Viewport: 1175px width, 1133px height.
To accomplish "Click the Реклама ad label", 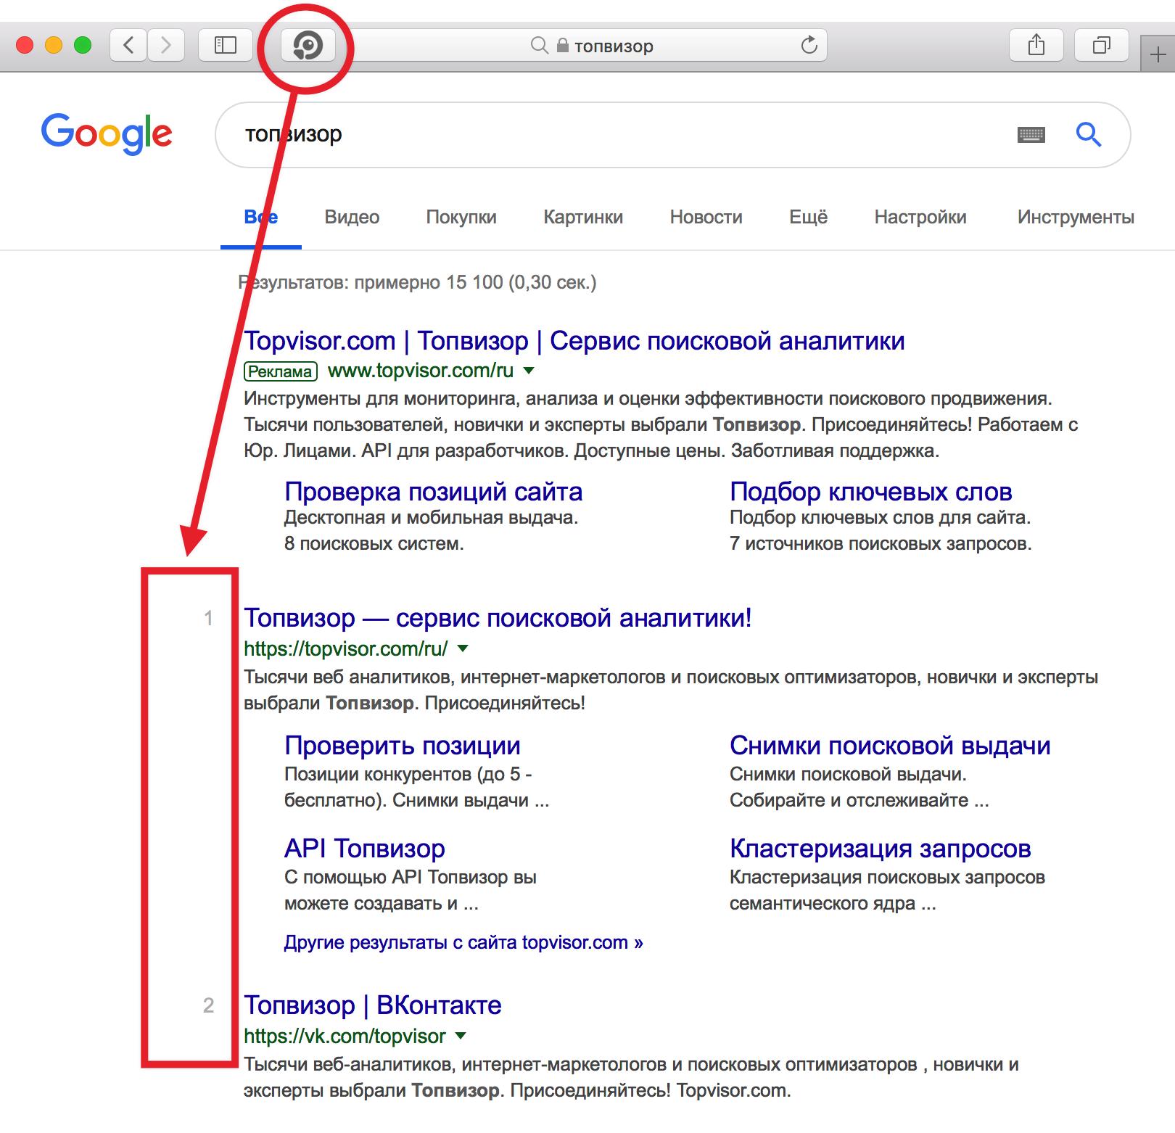I will click(x=281, y=371).
